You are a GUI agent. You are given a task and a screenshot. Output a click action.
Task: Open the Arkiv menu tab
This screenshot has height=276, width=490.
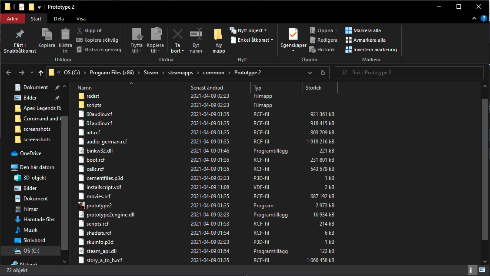(12, 19)
